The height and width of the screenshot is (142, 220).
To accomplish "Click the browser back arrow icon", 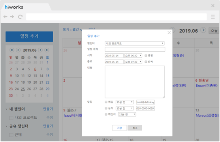I will pyautogui.click(x=5, y=17).
